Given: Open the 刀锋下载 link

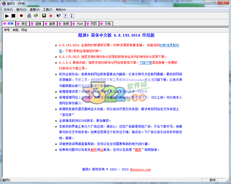Looking at the screenshot, I should (146, 63).
